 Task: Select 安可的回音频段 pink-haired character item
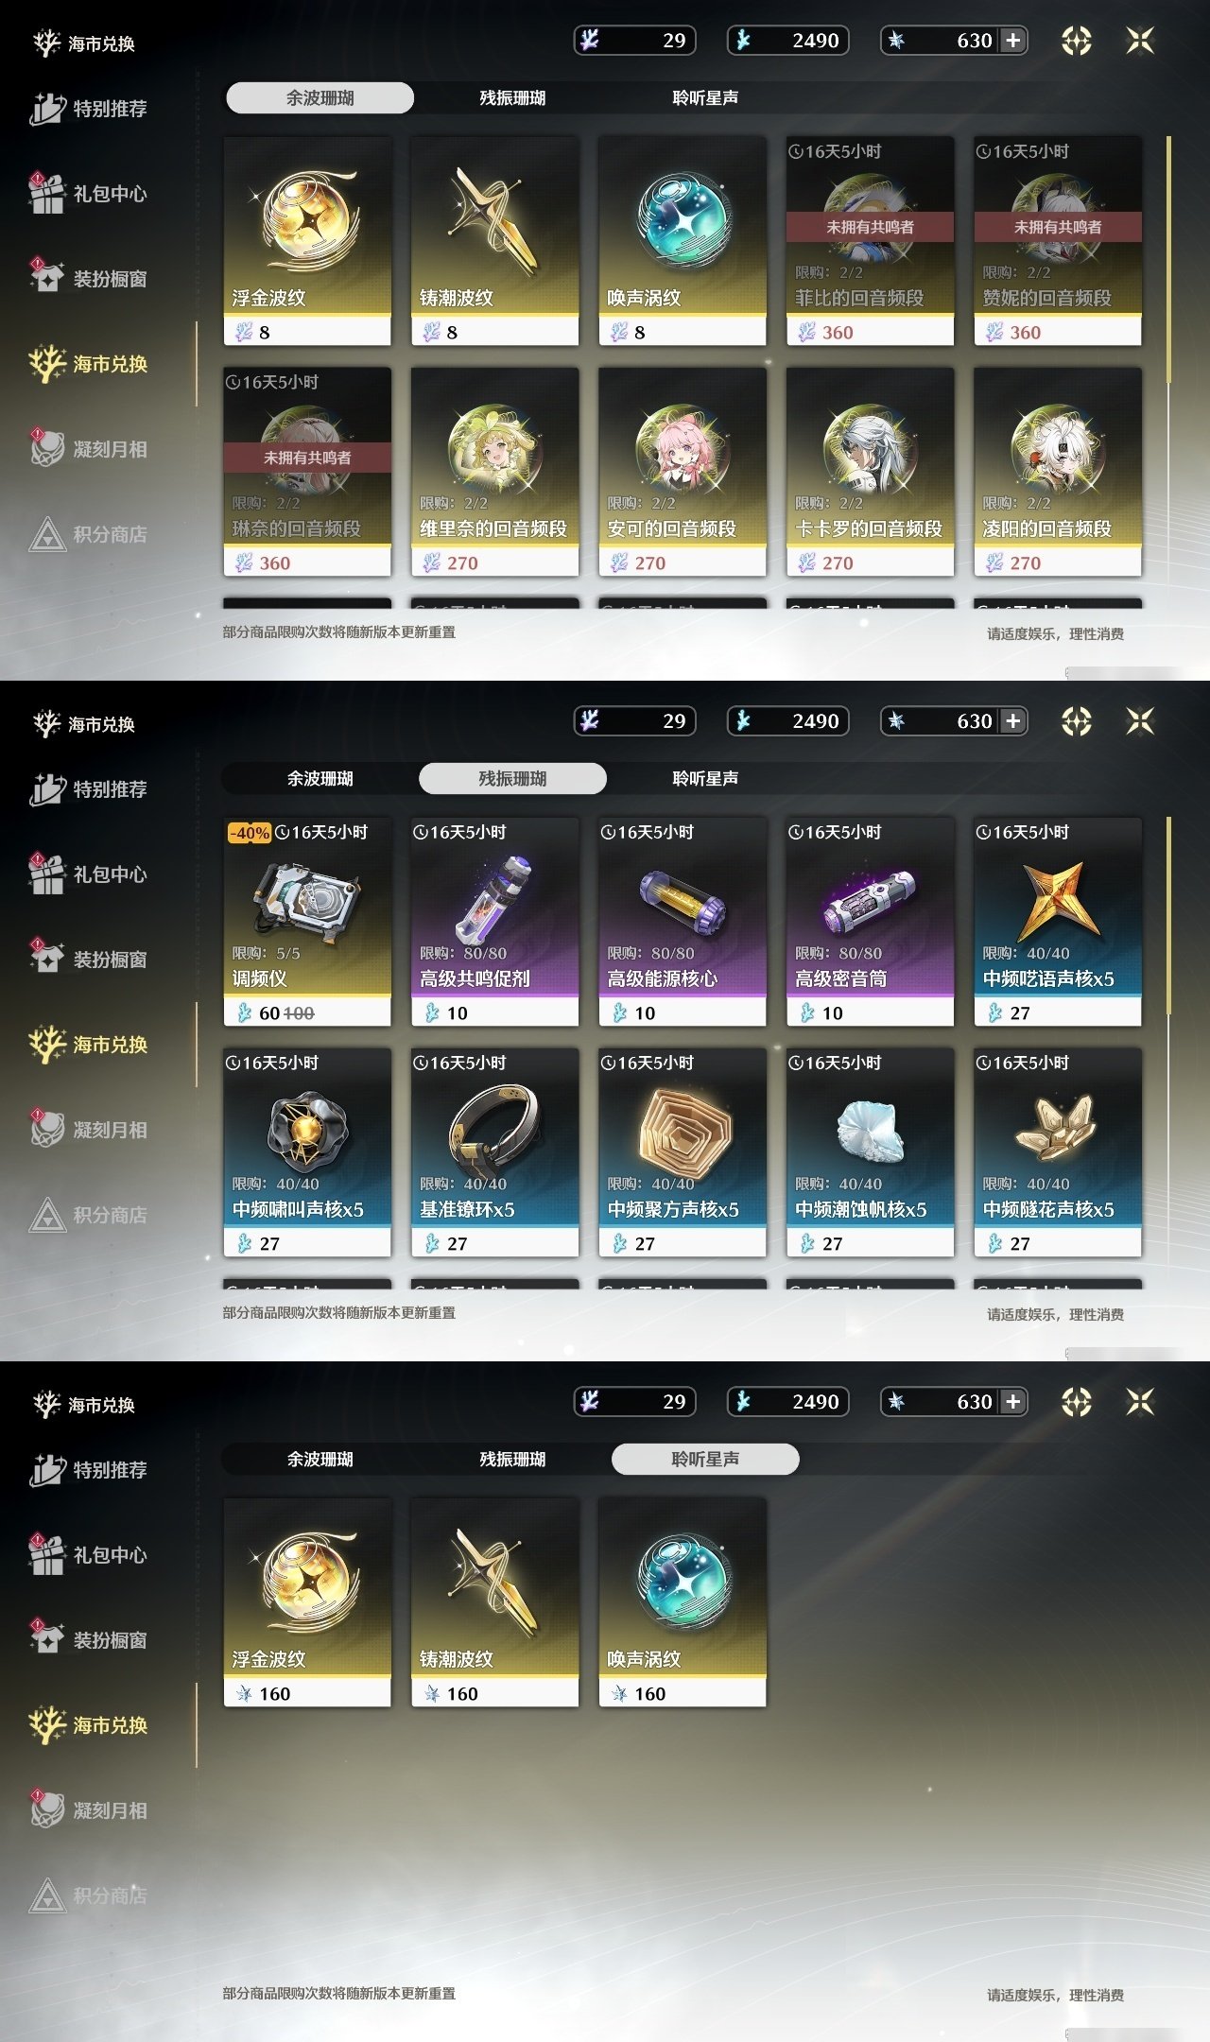683,472
